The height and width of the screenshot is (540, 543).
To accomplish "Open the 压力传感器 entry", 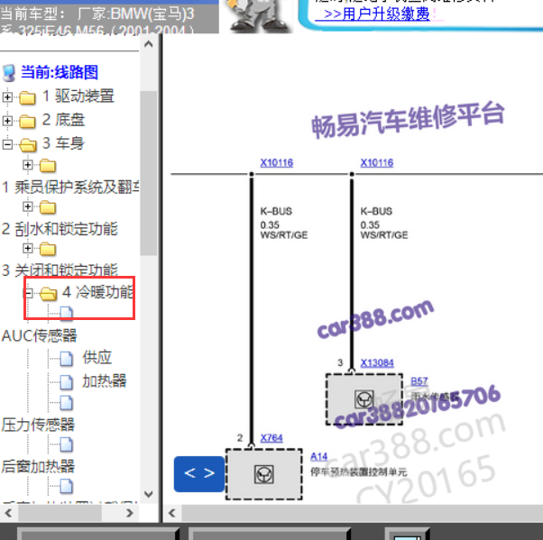I will click(38, 425).
